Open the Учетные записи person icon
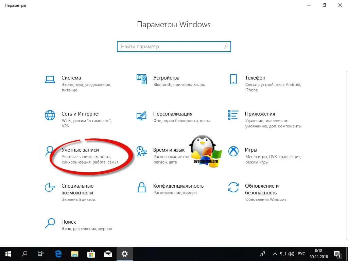 50,151
